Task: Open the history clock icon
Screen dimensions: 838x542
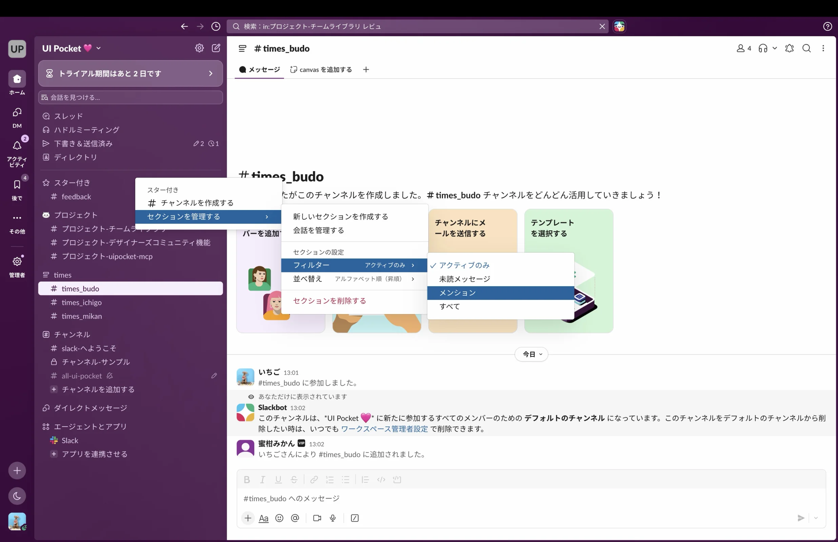Action: coord(216,26)
